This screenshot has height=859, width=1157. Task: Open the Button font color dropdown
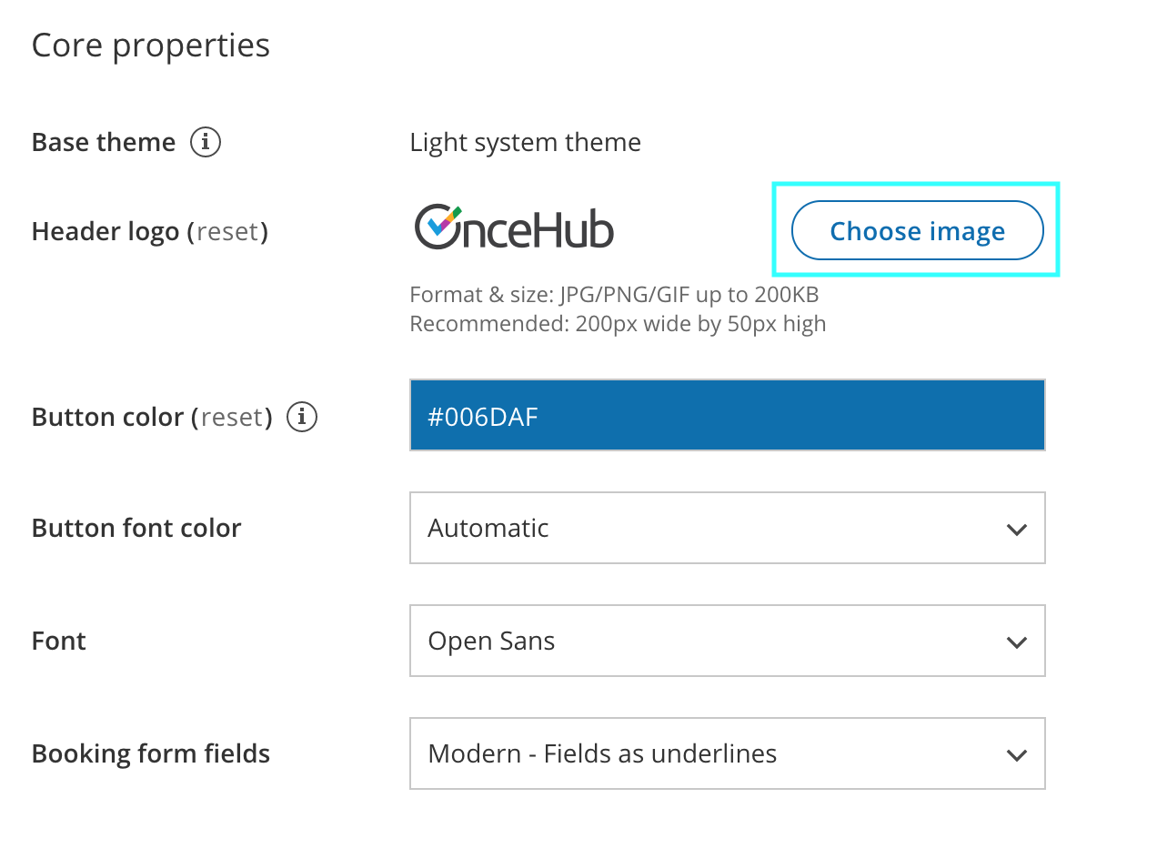[x=727, y=528]
